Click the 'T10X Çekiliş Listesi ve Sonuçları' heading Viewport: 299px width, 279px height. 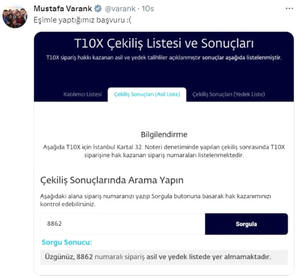(x=164, y=44)
